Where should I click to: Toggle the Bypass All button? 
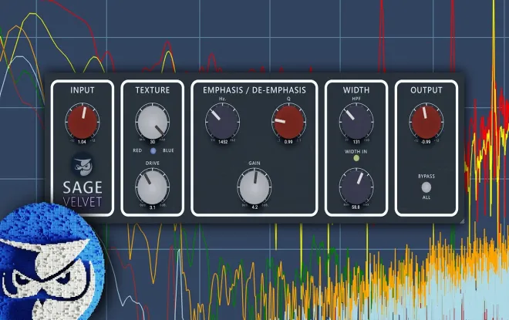pos(426,187)
